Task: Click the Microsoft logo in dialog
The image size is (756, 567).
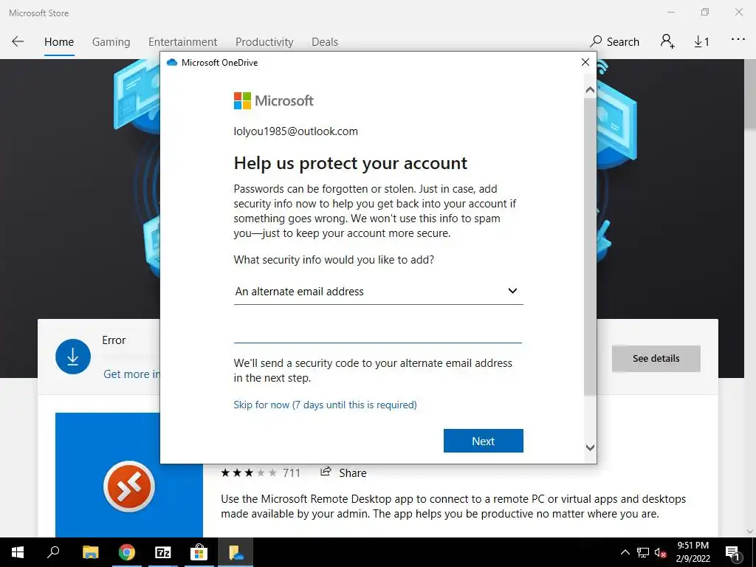Action: 273,100
